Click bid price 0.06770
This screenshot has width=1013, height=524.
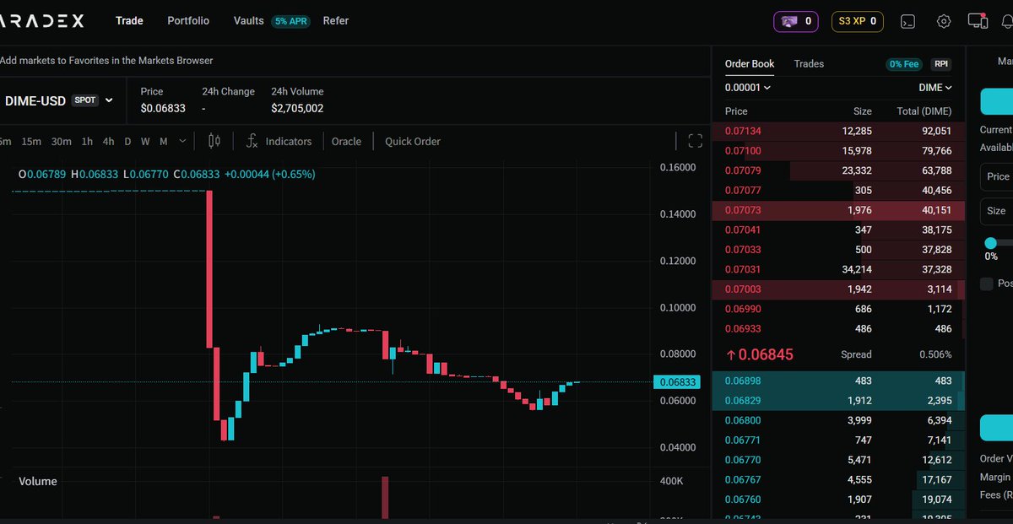click(742, 460)
